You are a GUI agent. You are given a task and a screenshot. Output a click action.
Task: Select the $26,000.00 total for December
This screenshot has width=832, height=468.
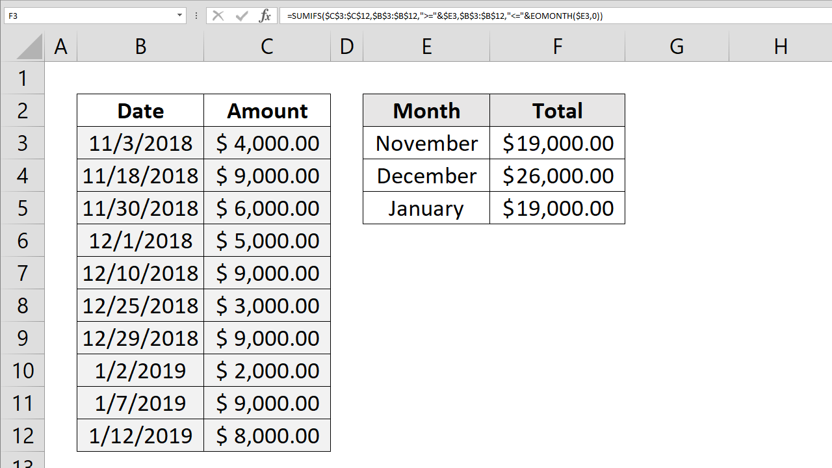coord(557,175)
